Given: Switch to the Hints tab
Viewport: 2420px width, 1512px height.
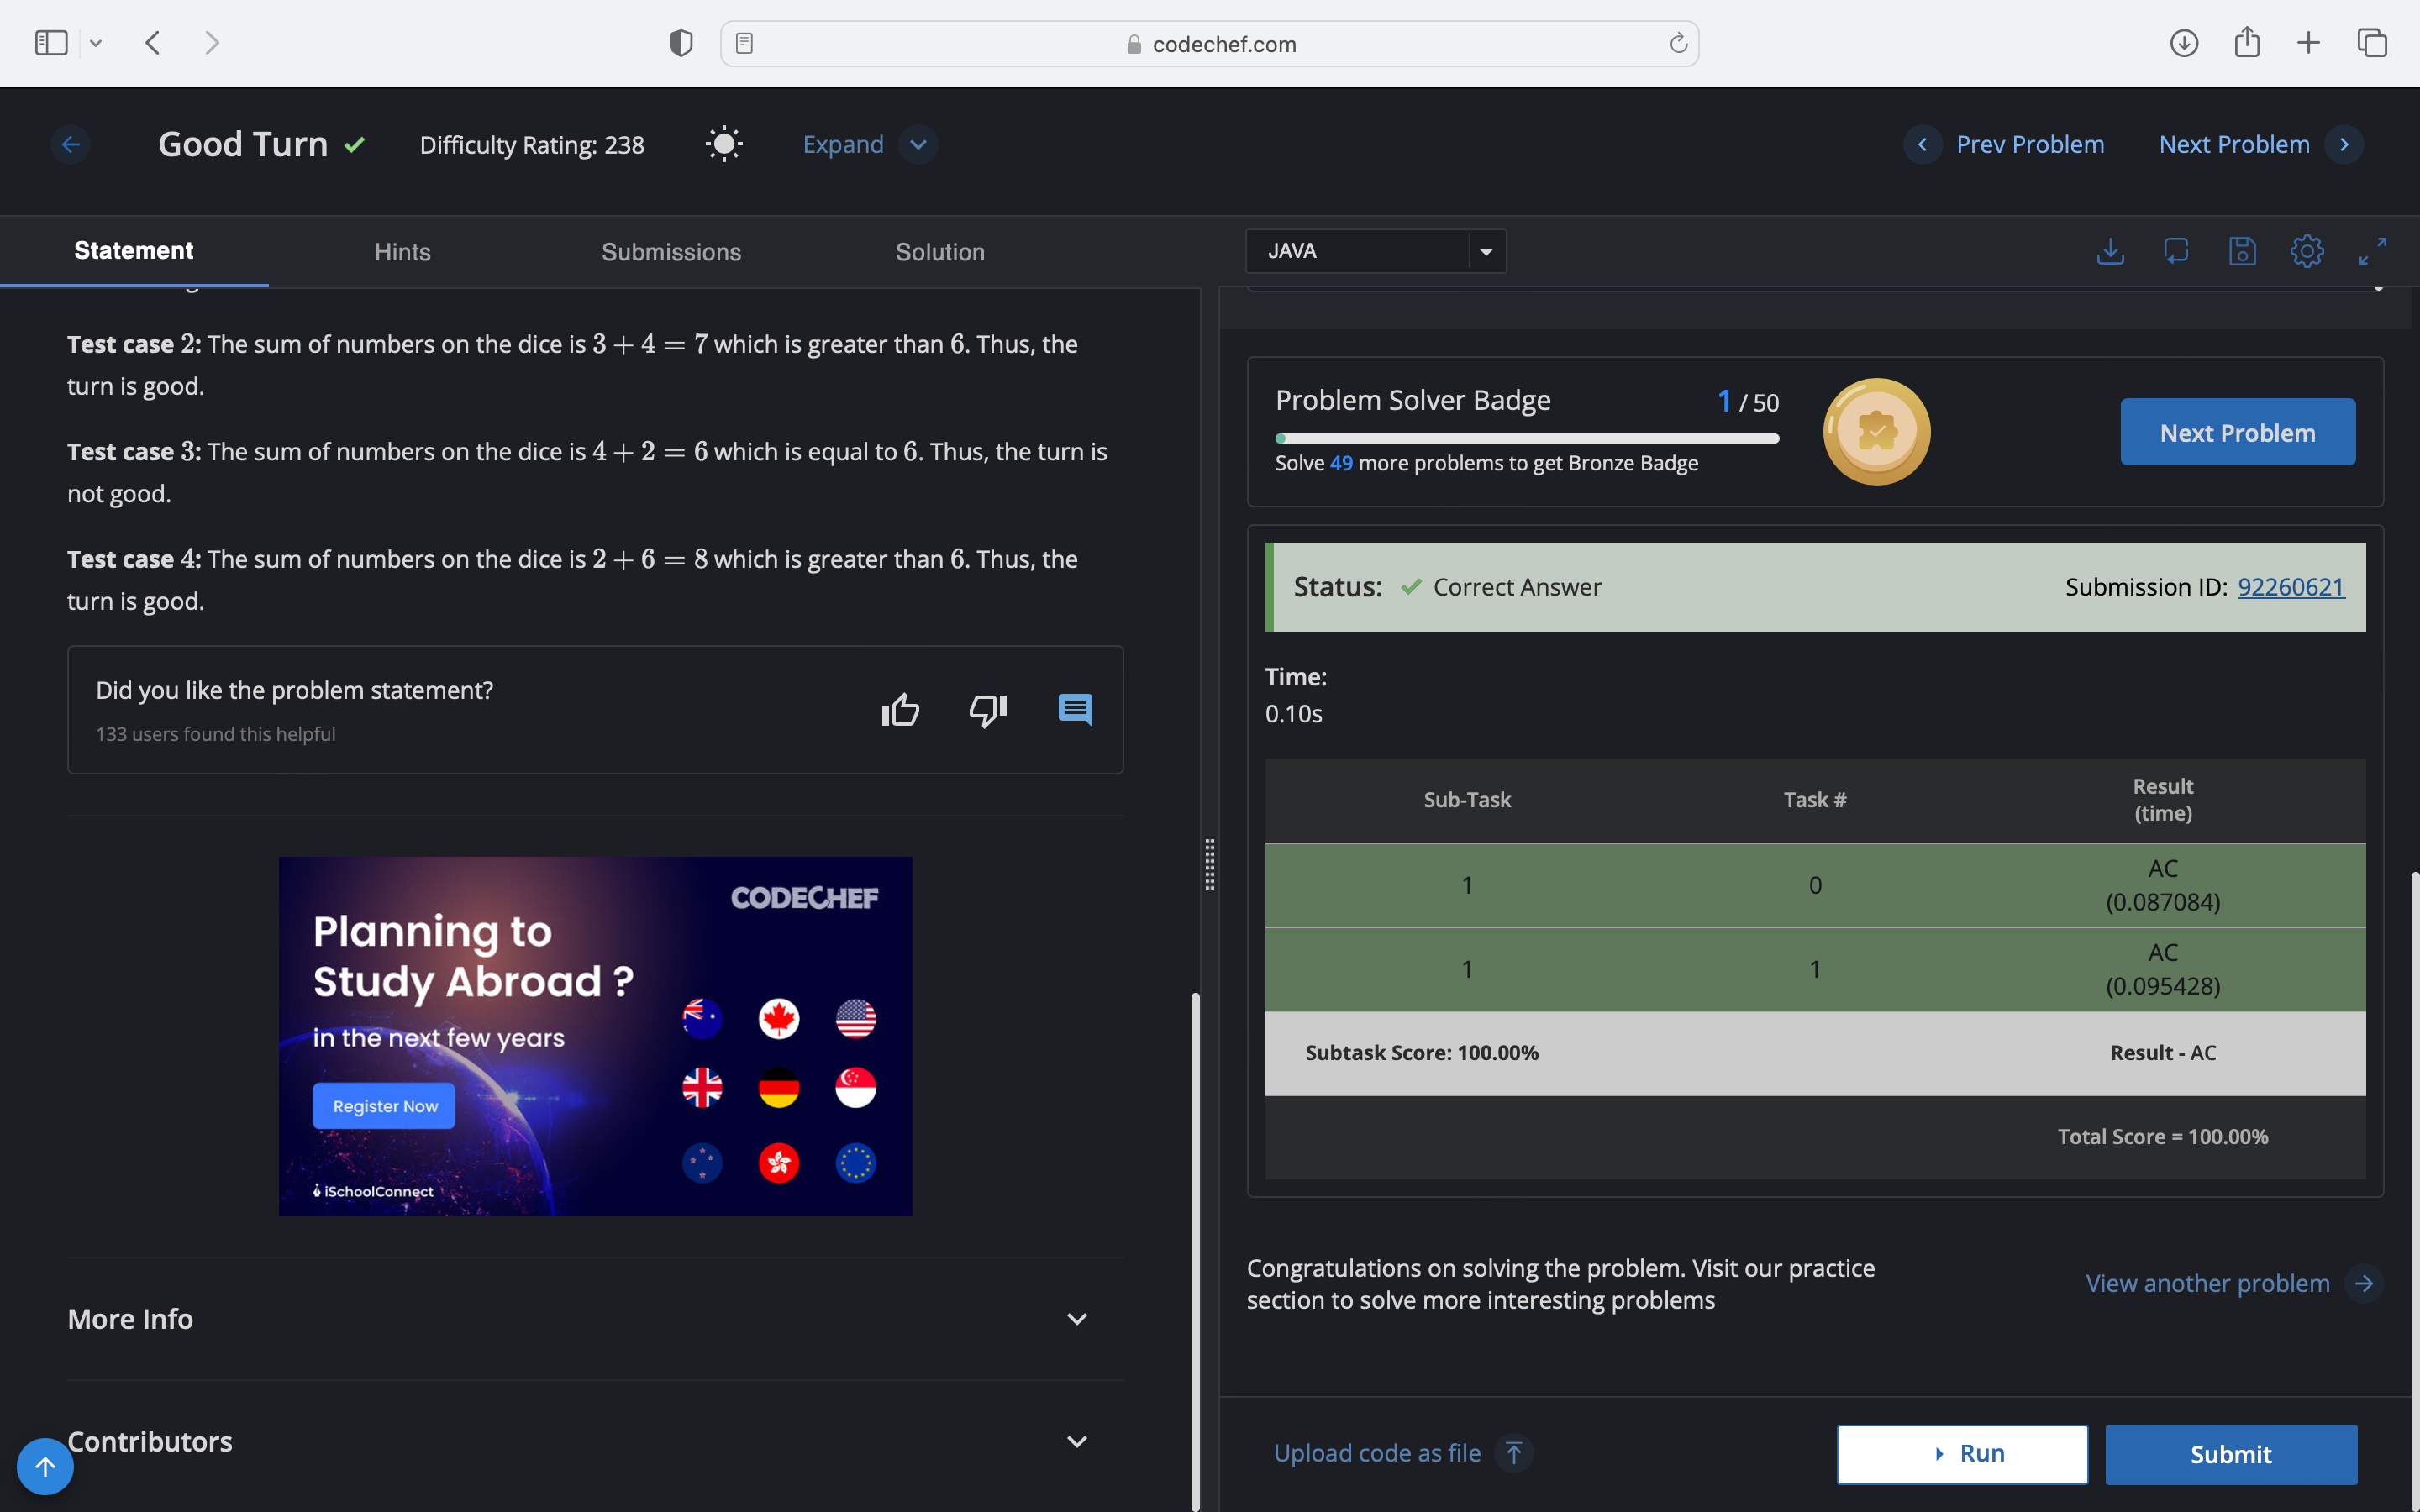Looking at the screenshot, I should click(402, 252).
